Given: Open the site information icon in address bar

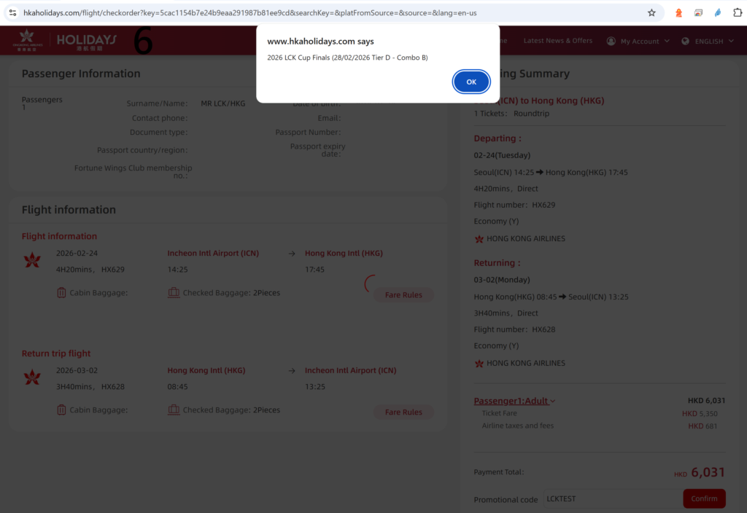Looking at the screenshot, I should pos(12,12).
